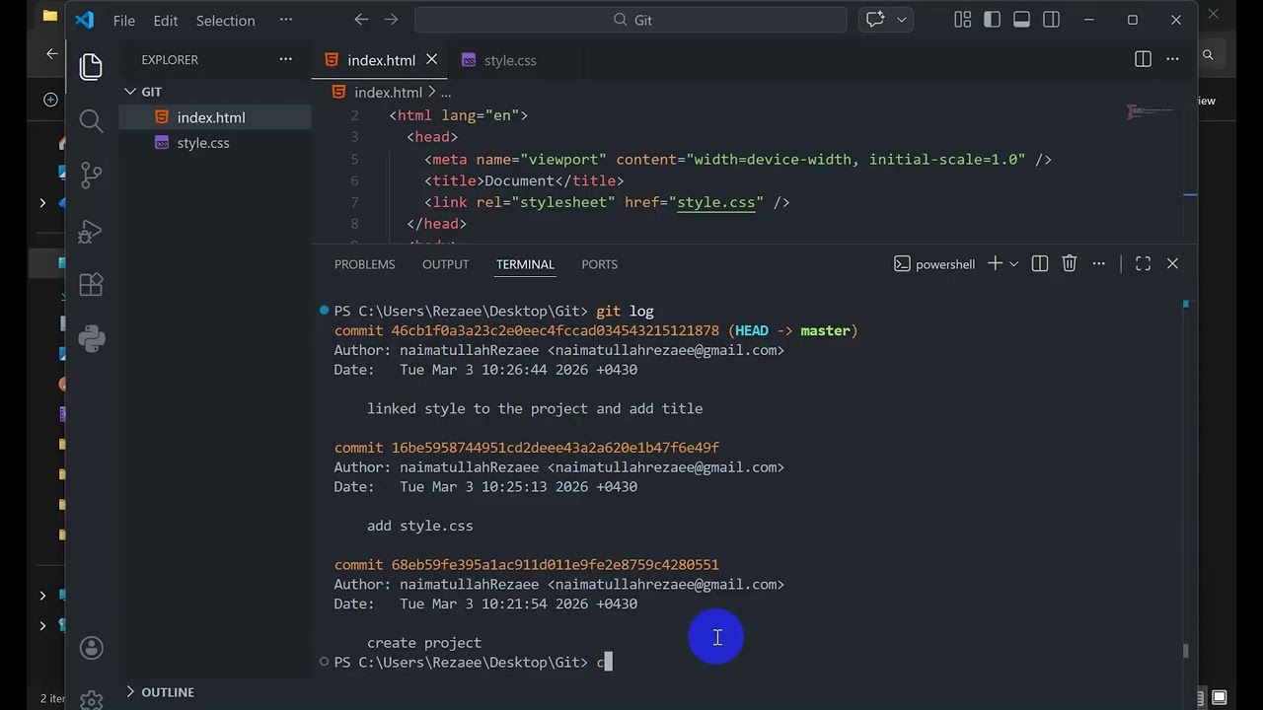
Task: Click the 'add style.css' commit message
Action: (x=420, y=526)
